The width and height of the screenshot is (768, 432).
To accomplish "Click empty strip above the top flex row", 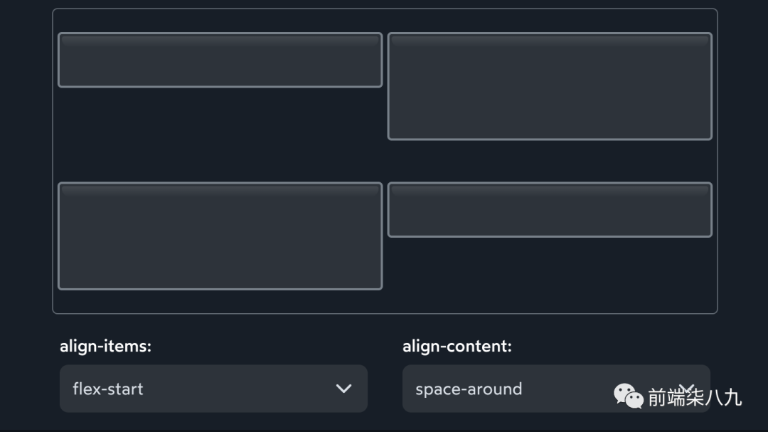I will [384, 21].
